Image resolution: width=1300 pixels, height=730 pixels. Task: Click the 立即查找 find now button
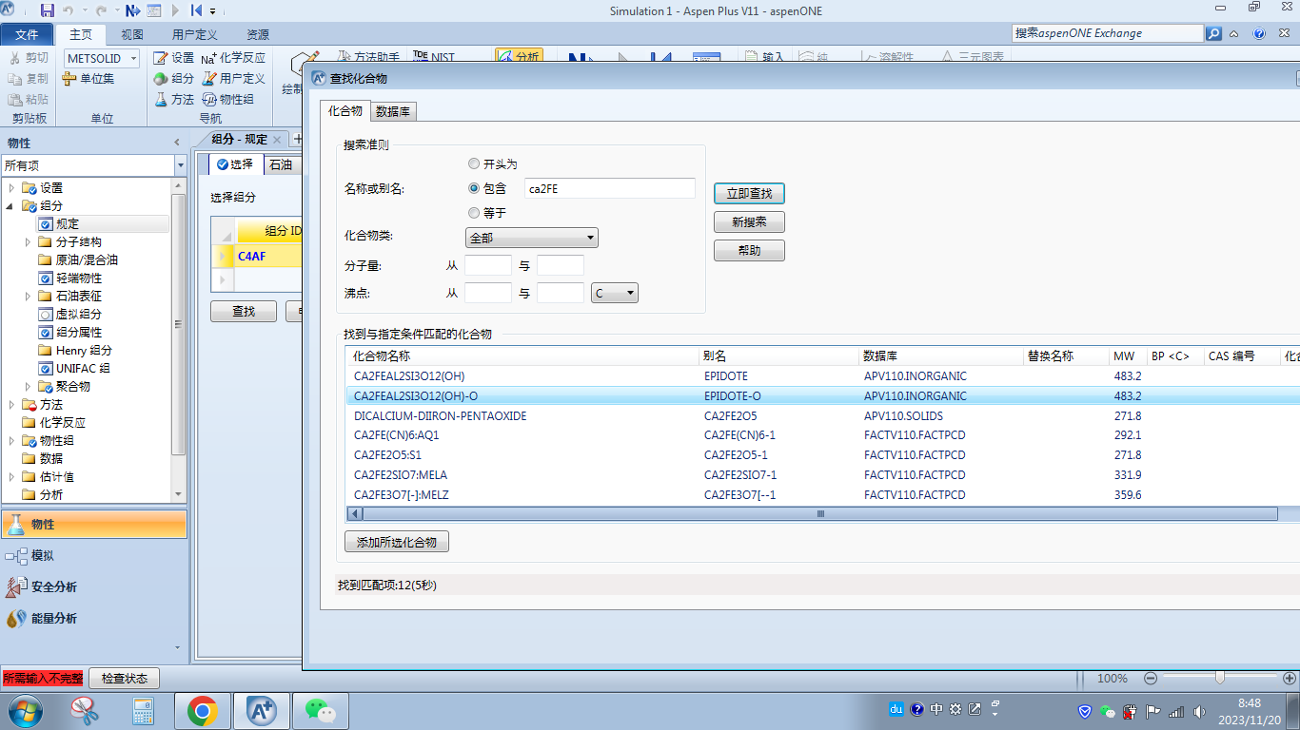749,193
